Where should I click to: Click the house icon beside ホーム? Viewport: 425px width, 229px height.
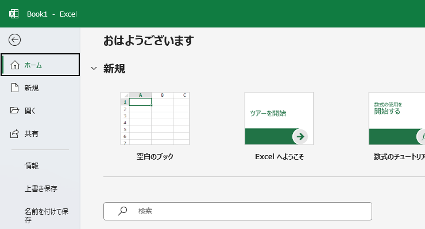click(14, 65)
